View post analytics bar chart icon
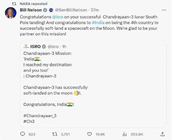Viewport: 172px width, 140px height. [x=125, y=134]
